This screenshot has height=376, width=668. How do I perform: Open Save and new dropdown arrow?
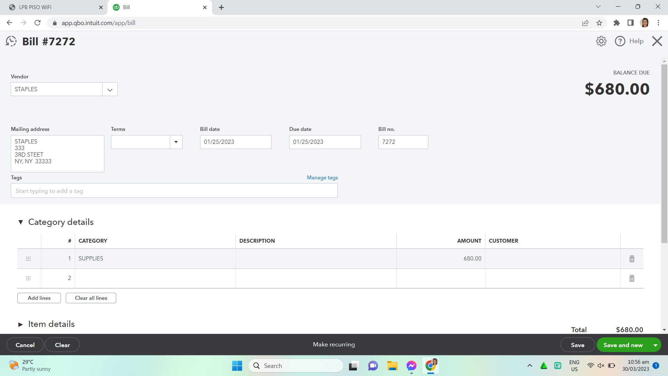[655, 345]
